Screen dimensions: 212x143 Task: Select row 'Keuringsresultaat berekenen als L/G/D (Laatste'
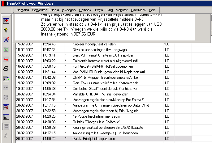103,127
